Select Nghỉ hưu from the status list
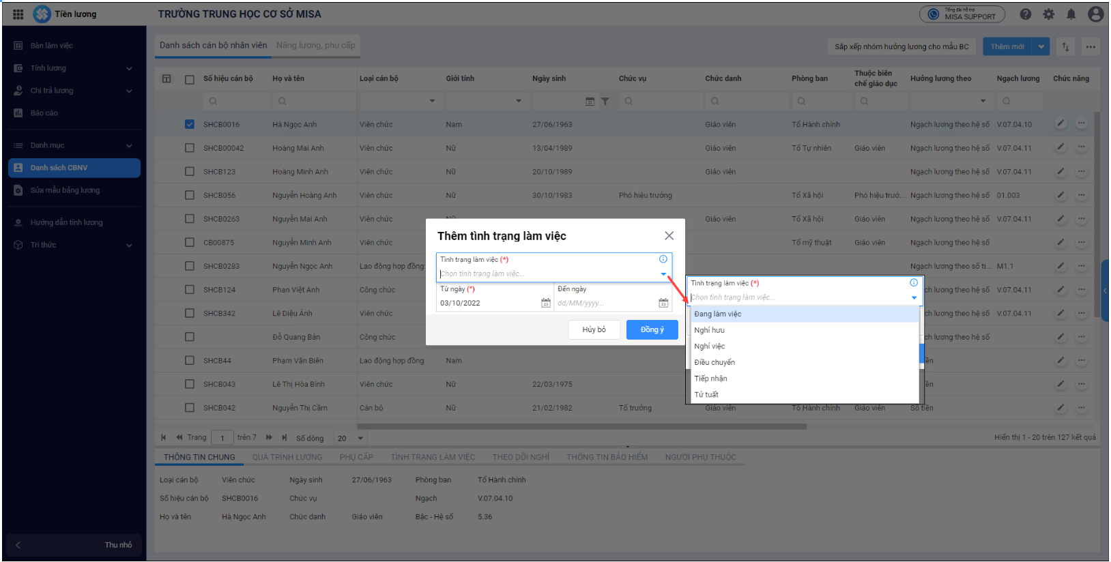The image size is (1111, 562). point(710,330)
